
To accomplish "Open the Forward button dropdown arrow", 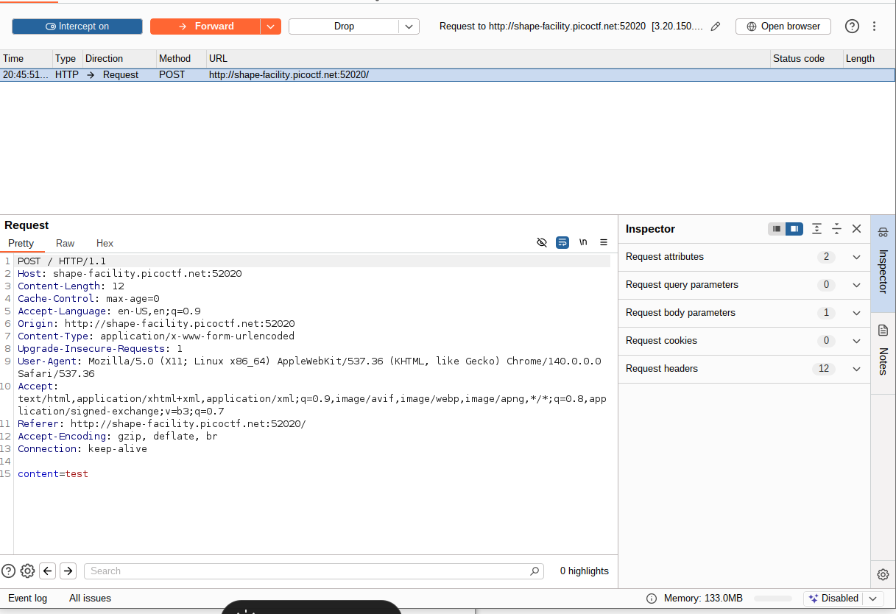I will (x=270, y=27).
